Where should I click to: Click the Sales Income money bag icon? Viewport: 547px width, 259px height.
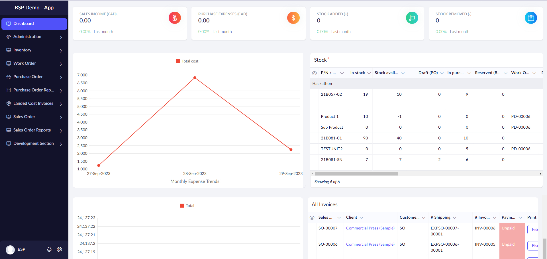(x=175, y=18)
